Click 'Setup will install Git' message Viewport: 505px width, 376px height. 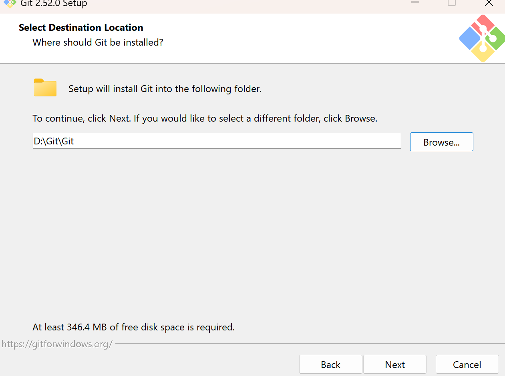tap(165, 89)
